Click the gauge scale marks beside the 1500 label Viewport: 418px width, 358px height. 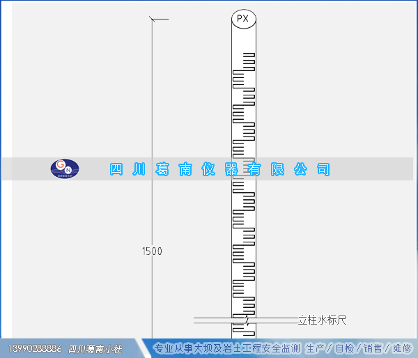pos(244,251)
